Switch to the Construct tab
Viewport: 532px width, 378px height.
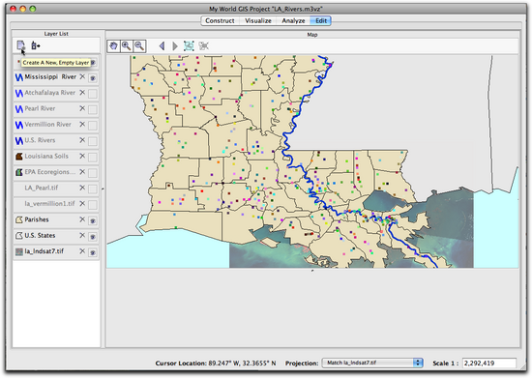[x=220, y=20]
